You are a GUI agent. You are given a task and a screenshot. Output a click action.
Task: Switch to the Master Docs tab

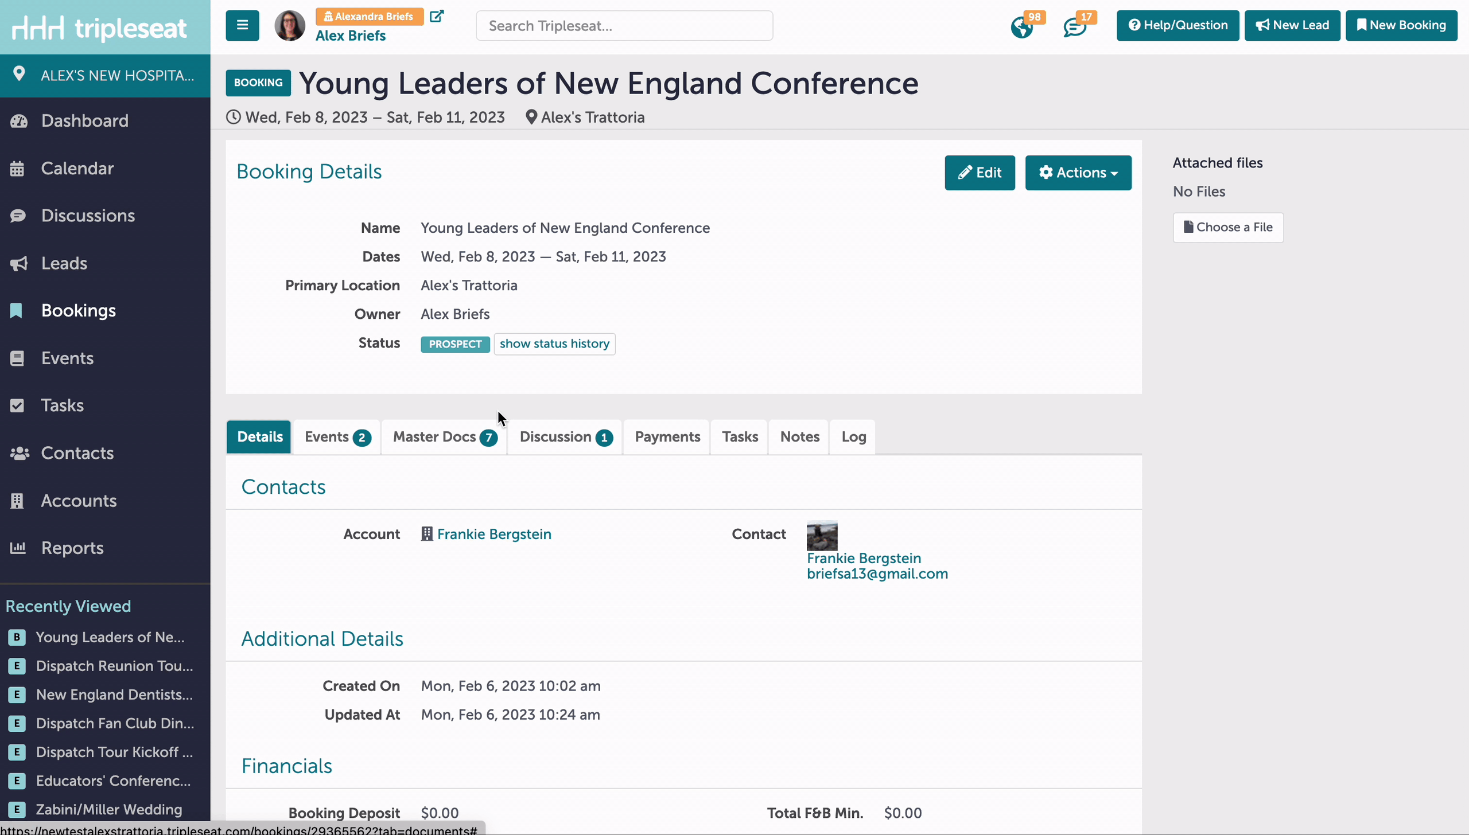pos(444,437)
